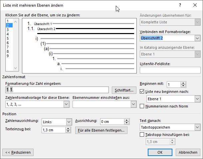Click the ListenNr-Feldliste input field
Viewport: 203px width, 159px height.
[170, 70]
